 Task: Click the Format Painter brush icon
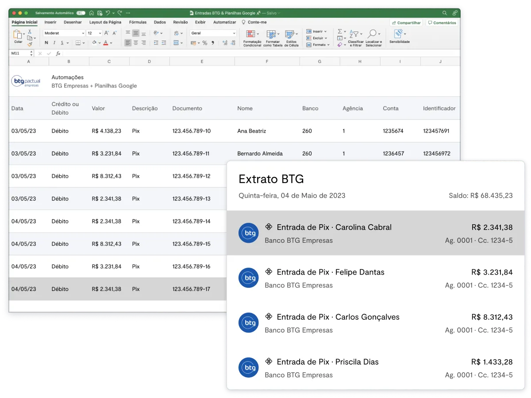click(30, 44)
